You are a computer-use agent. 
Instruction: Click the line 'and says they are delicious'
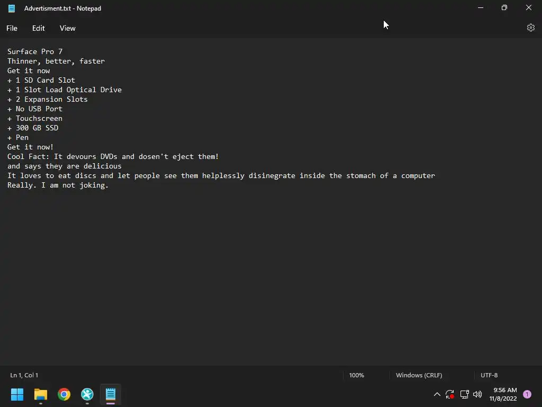(x=65, y=166)
